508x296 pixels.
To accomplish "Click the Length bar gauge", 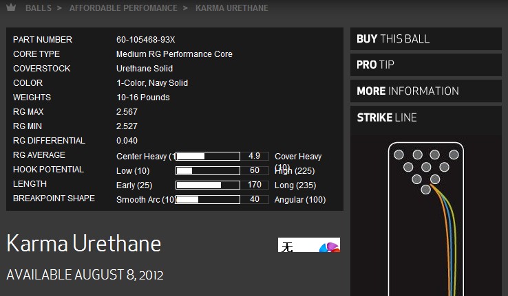I will click(x=208, y=185).
